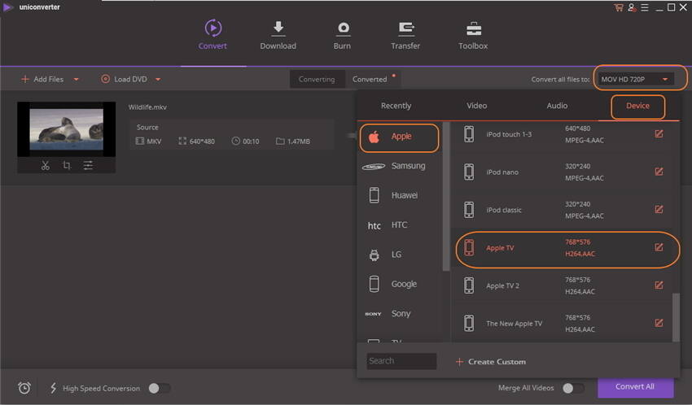Image resolution: width=692 pixels, height=405 pixels.
Task: Open the effects adjustment sliders icon
Action: 88,166
